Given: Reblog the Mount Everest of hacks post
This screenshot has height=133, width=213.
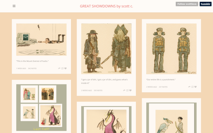Looking at the screenshot, I should pyautogui.click(x=62, y=68).
